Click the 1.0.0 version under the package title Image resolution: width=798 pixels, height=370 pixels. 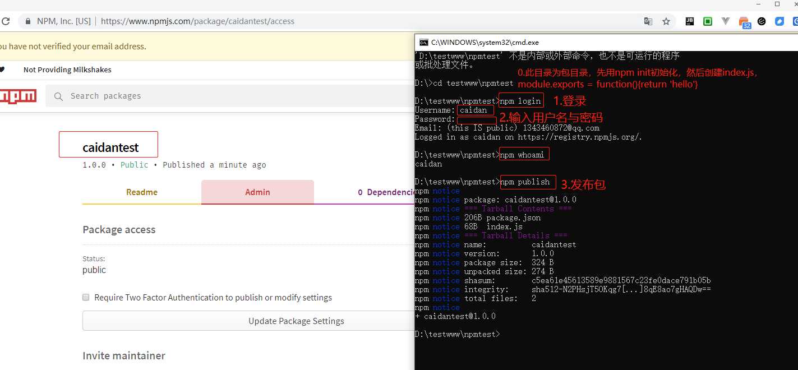94,165
